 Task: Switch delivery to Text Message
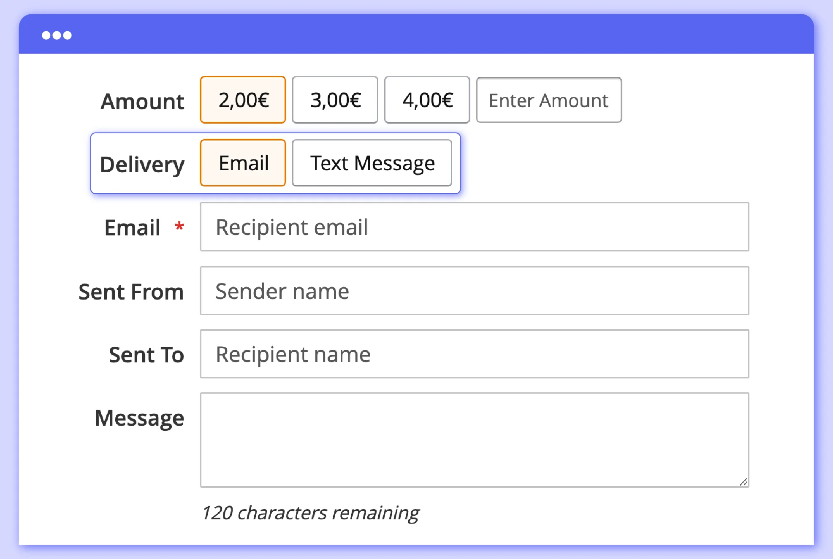tap(372, 163)
